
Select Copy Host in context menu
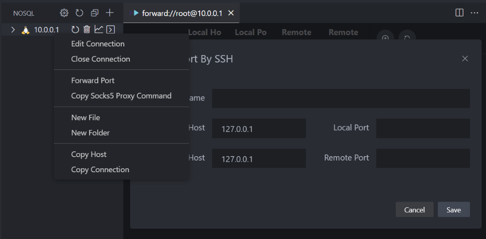point(89,154)
